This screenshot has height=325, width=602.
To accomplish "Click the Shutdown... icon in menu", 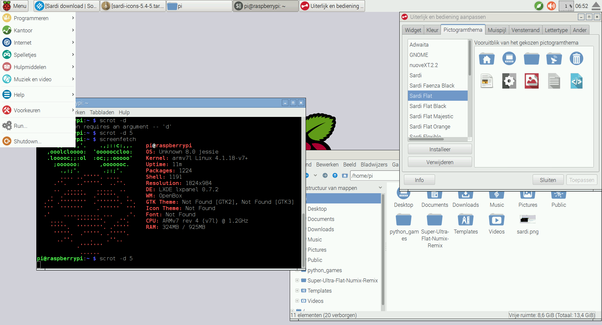I will coord(7,141).
